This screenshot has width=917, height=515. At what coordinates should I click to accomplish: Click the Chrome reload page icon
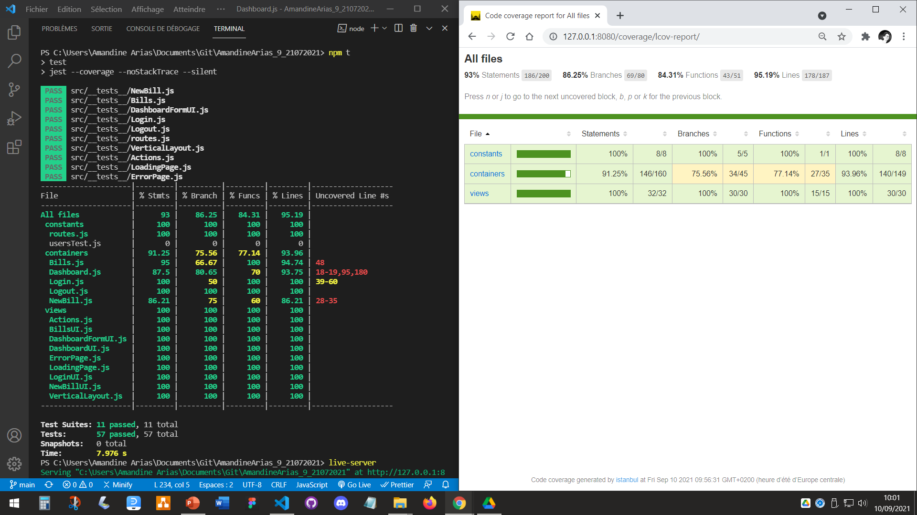(x=510, y=37)
